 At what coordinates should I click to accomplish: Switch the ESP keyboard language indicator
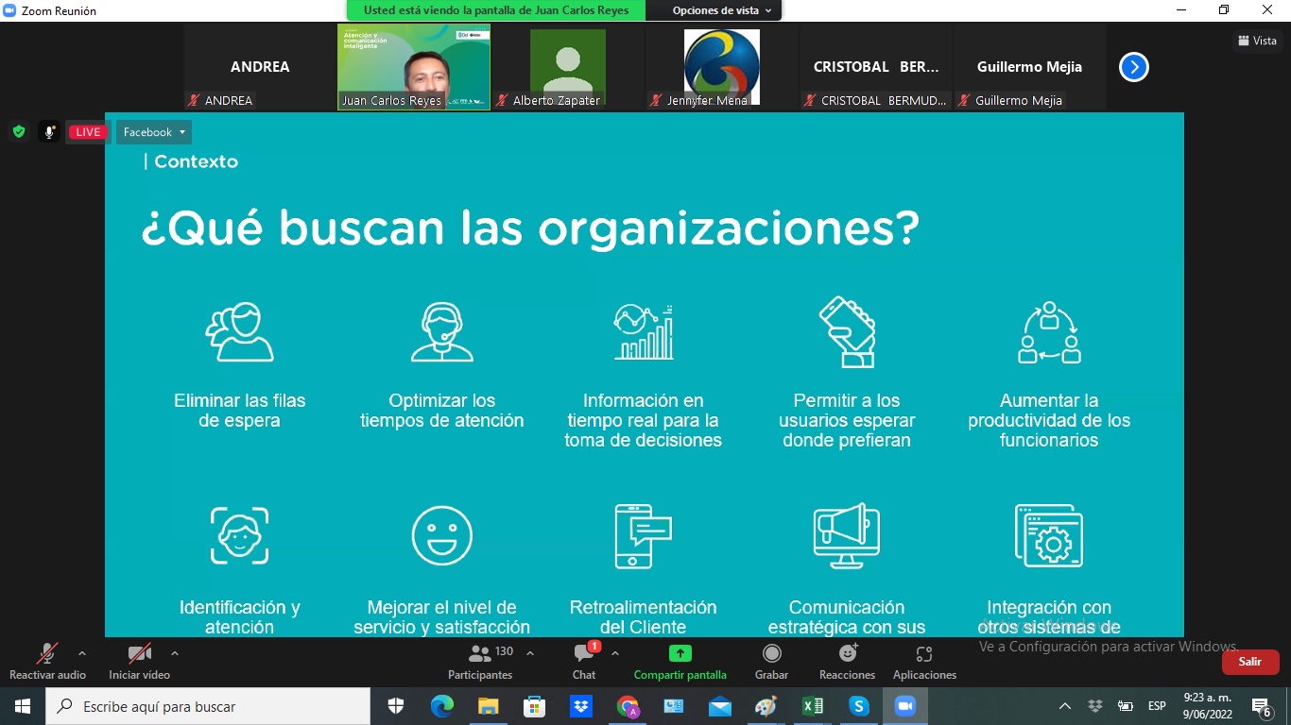pyautogui.click(x=1157, y=706)
